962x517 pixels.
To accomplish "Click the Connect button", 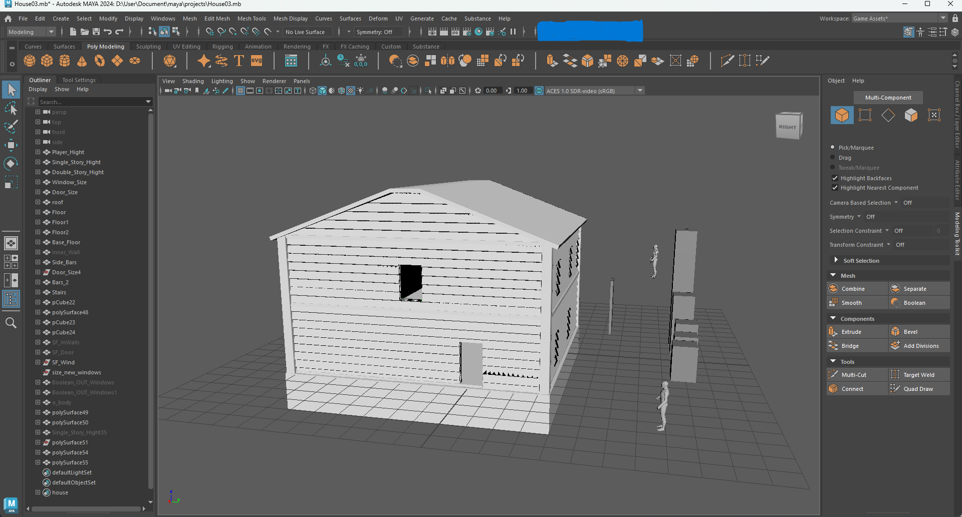I will [857, 389].
